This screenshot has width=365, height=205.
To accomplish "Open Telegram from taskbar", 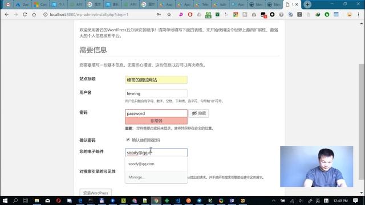I will coord(200,200).
